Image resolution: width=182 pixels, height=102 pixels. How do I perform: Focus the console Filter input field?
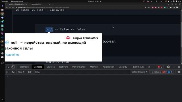tap(82, 72)
